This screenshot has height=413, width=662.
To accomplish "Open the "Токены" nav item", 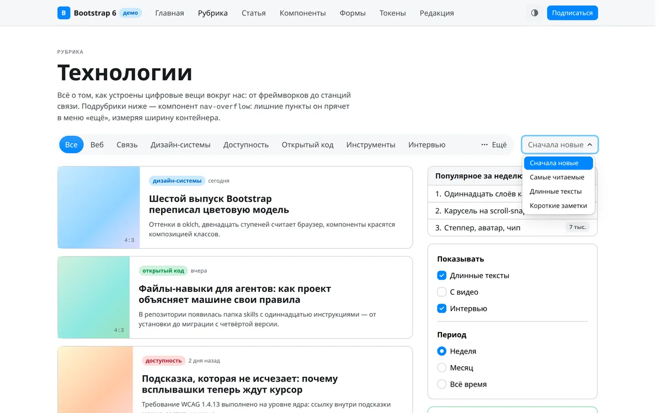I will (392, 13).
